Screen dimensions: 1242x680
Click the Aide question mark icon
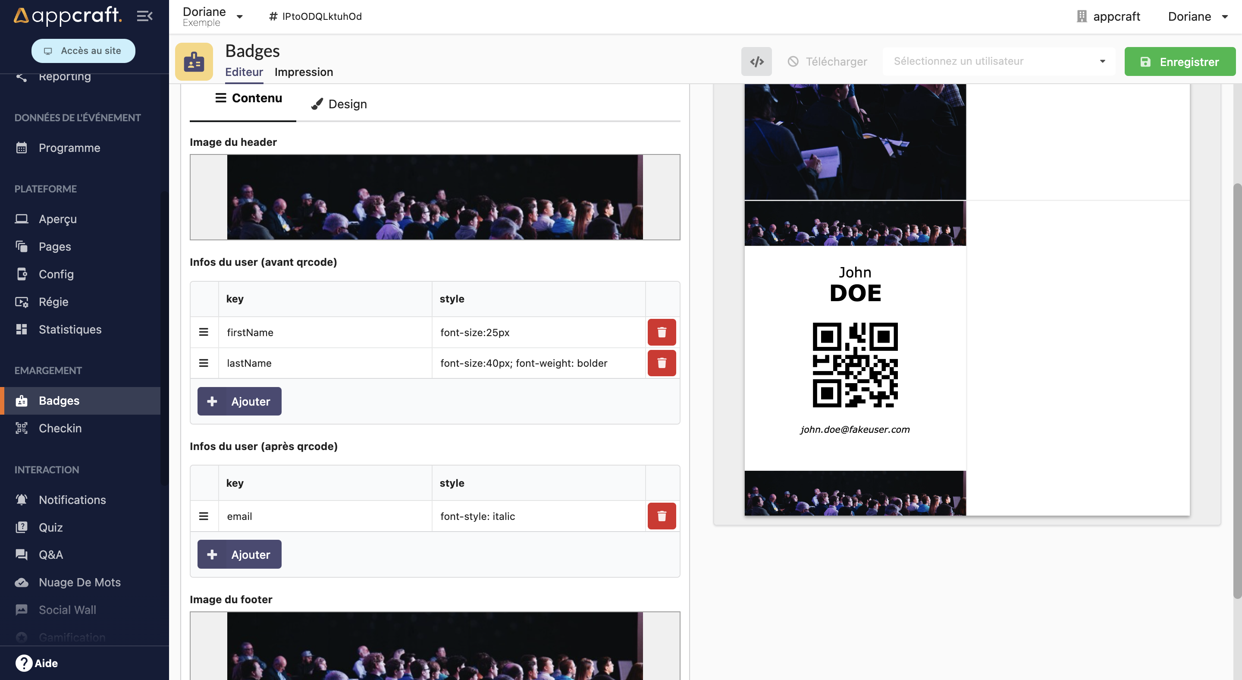[24, 663]
